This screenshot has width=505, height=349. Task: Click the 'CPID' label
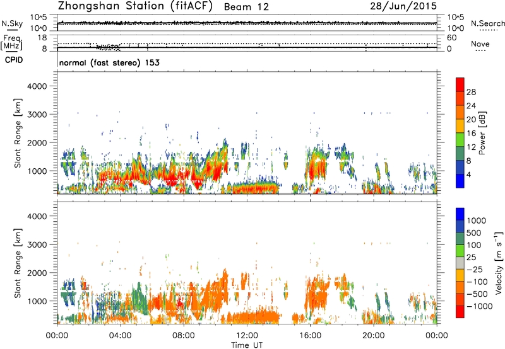(x=14, y=60)
